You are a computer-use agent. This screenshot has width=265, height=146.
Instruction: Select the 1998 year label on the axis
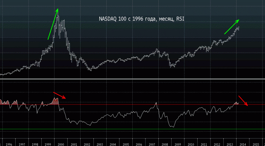click(35, 144)
